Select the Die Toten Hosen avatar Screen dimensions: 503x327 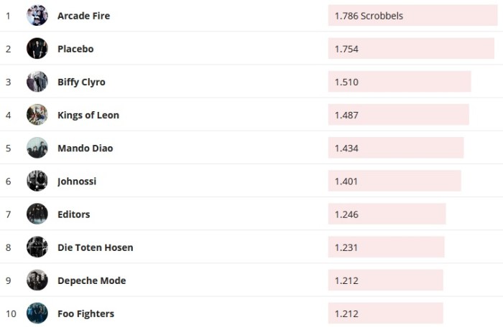pyautogui.click(x=37, y=247)
